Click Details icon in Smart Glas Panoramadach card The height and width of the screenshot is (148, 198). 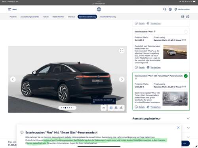(x=136, y=107)
